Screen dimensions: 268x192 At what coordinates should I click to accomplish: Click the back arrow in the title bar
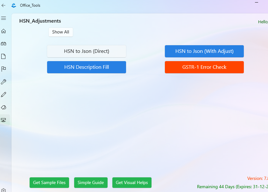tap(3, 5)
